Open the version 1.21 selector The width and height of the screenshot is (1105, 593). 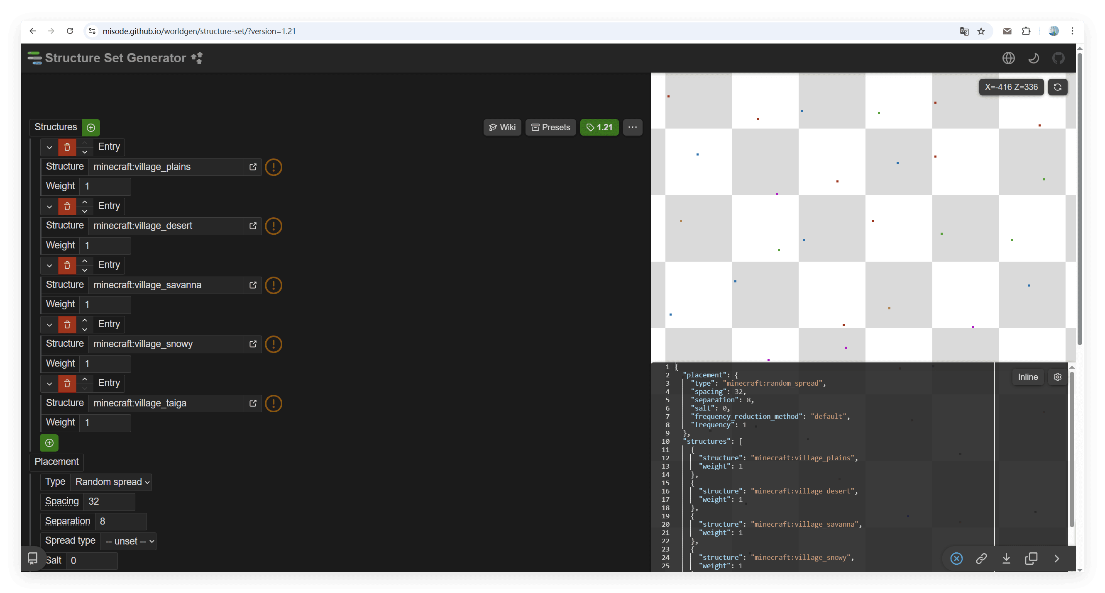599,127
